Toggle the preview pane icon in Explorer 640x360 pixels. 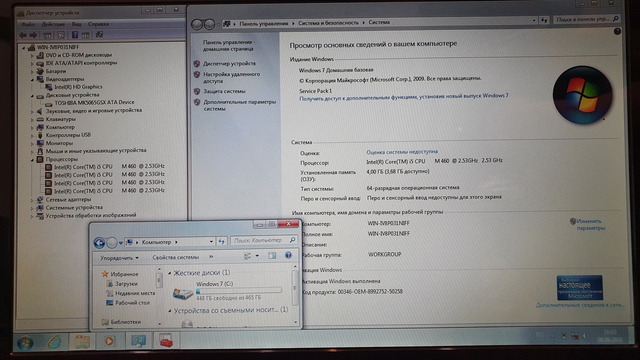(x=272, y=256)
